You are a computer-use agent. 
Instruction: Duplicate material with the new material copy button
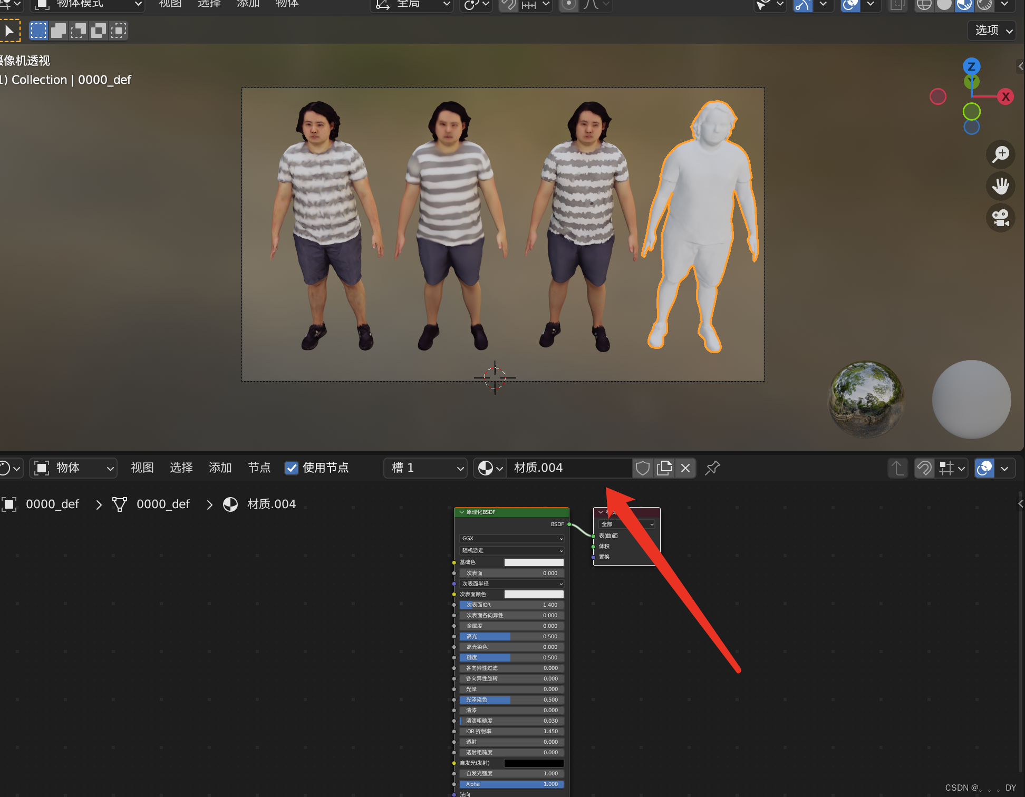pyautogui.click(x=664, y=468)
